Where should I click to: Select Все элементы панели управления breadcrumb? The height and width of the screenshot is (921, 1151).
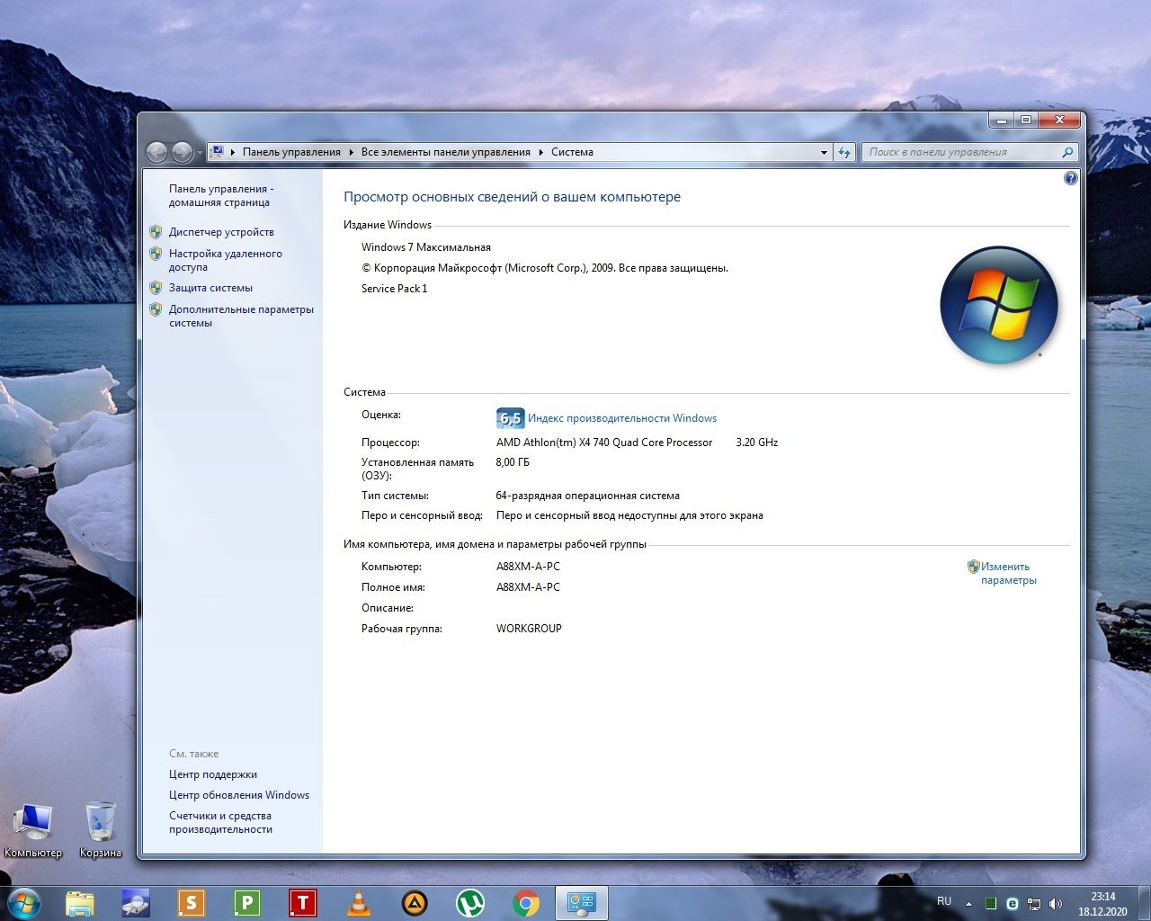click(446, 152)
